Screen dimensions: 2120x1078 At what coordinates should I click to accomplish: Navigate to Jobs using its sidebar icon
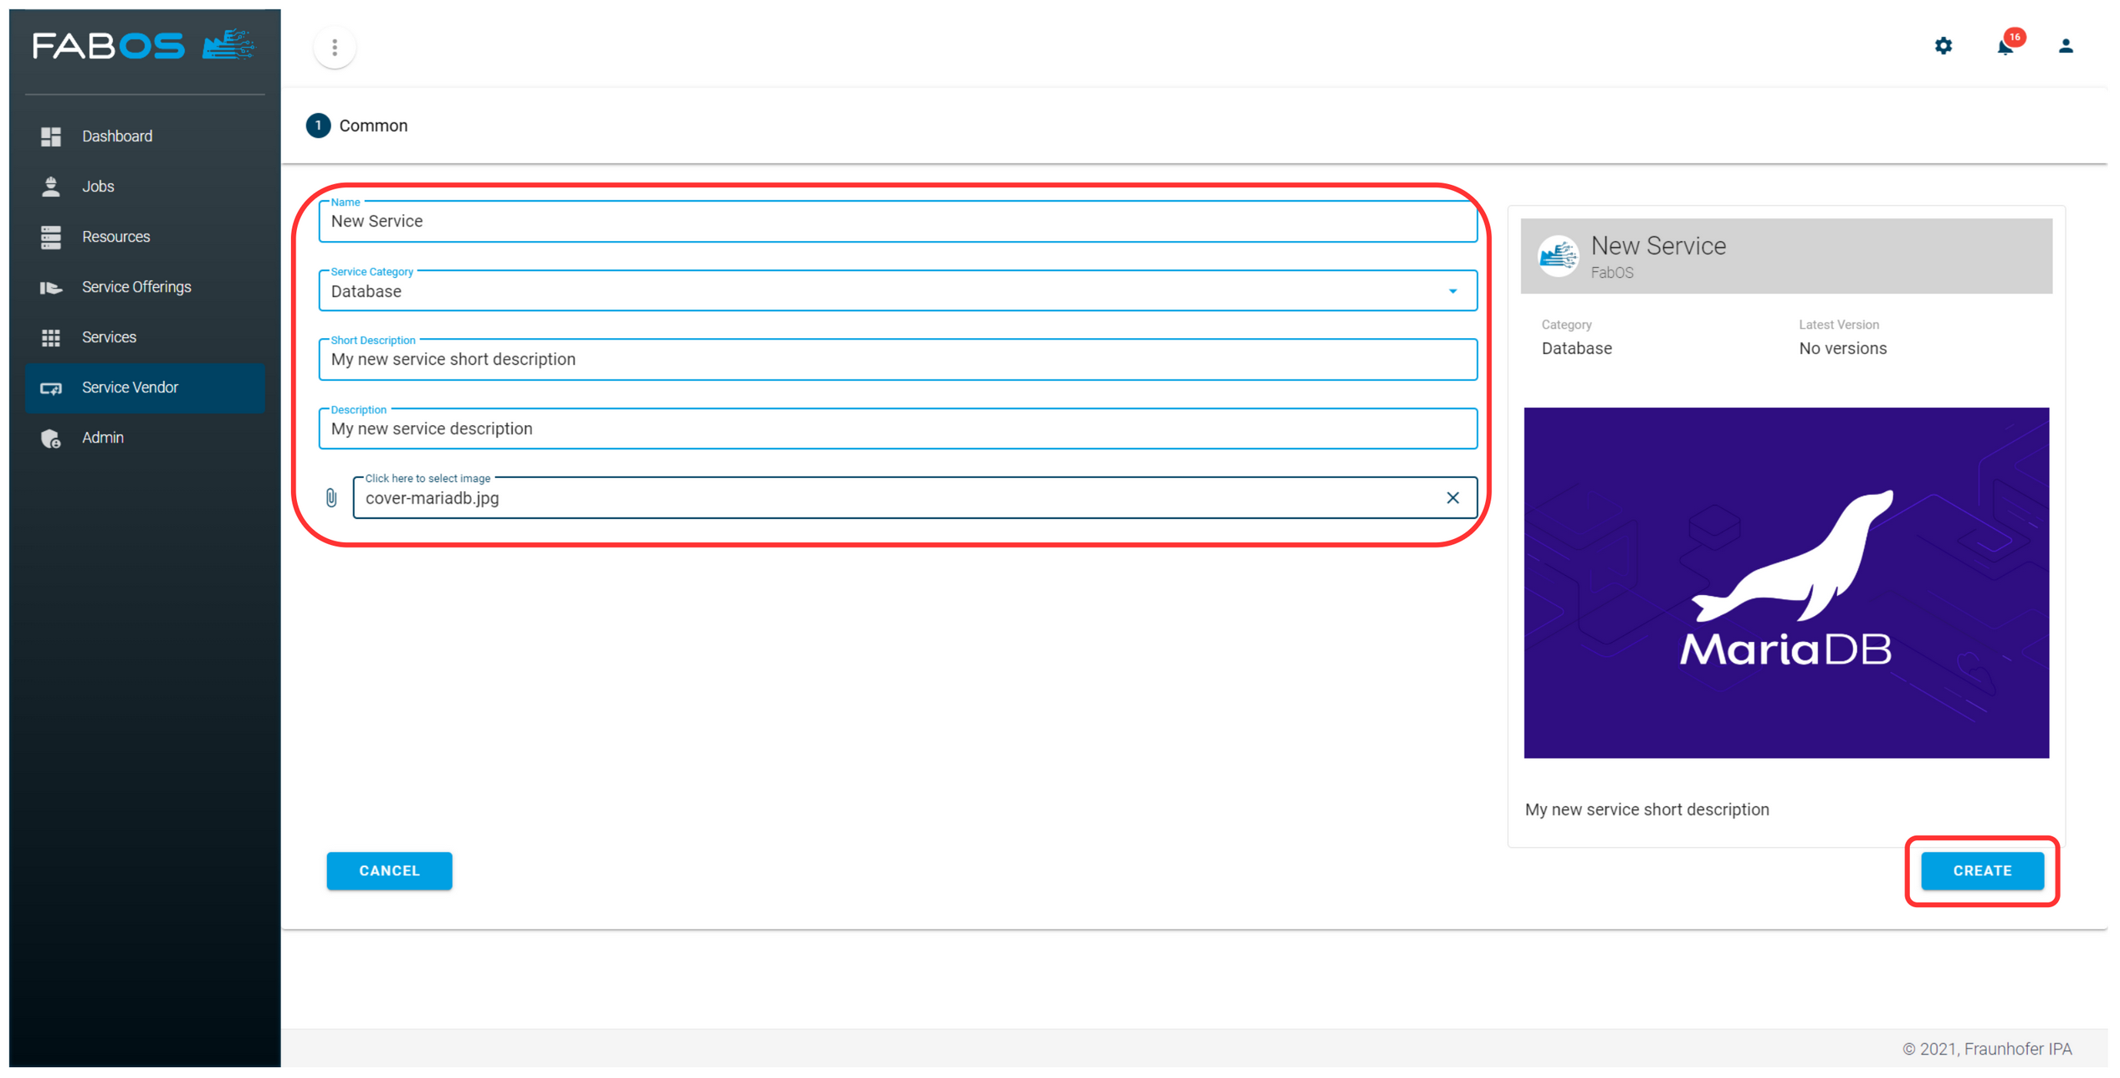pyautogui.click(x=51, y=186)
